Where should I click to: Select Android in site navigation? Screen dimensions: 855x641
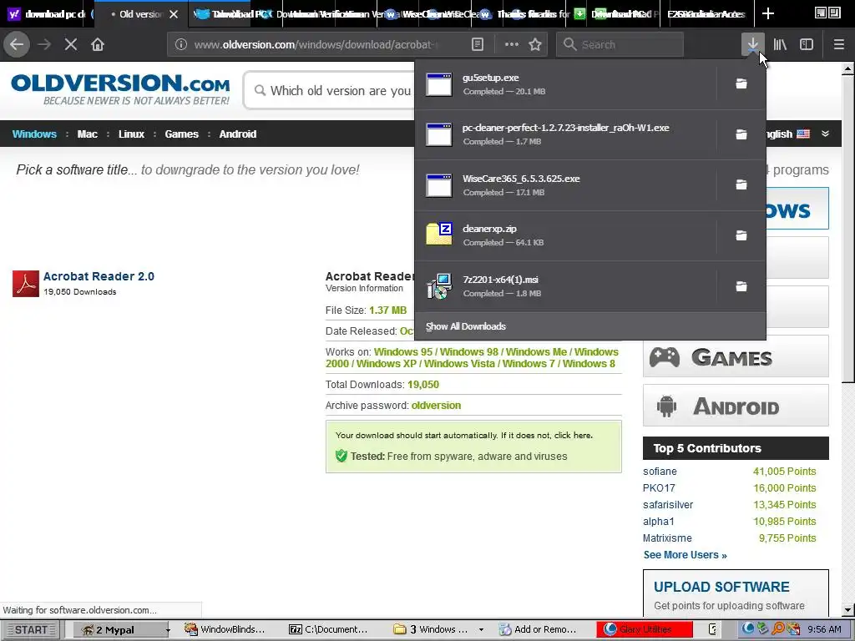pyautogui.click(x=238, y=134)
